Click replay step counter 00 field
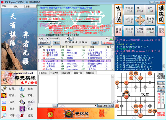The image size is (166, 120). 161,90
